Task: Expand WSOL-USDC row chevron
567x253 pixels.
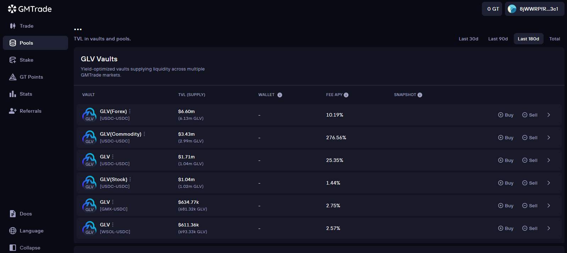Action: (x=549, y=228)
